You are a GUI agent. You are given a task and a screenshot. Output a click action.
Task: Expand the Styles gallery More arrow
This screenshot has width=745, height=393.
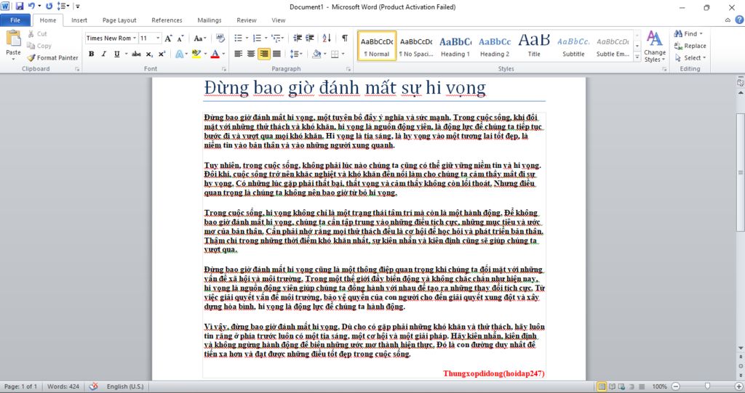(637, 57)
